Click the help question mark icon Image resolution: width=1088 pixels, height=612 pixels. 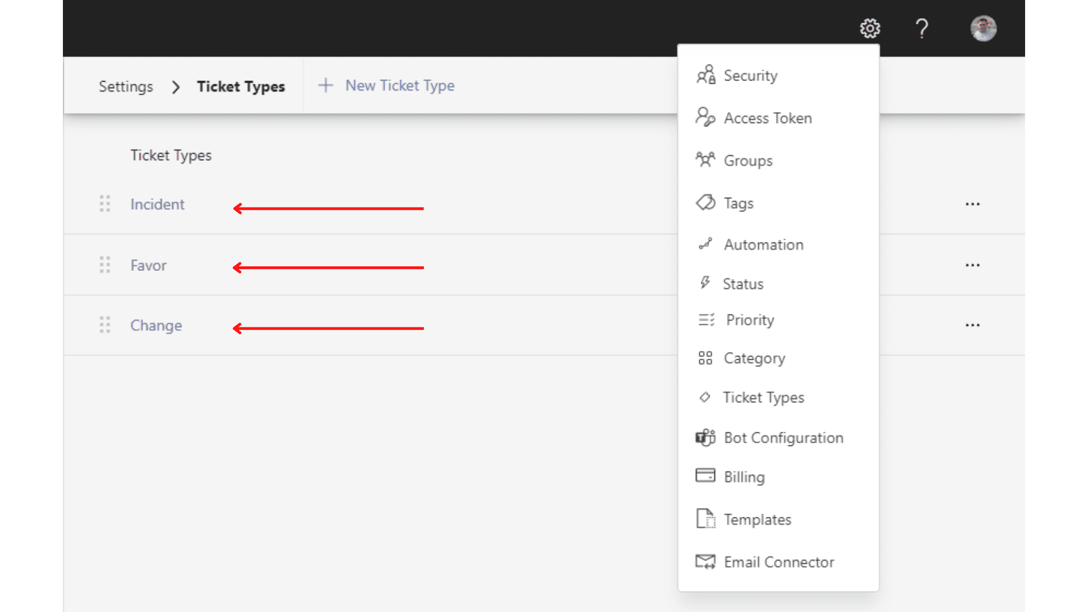921,28
